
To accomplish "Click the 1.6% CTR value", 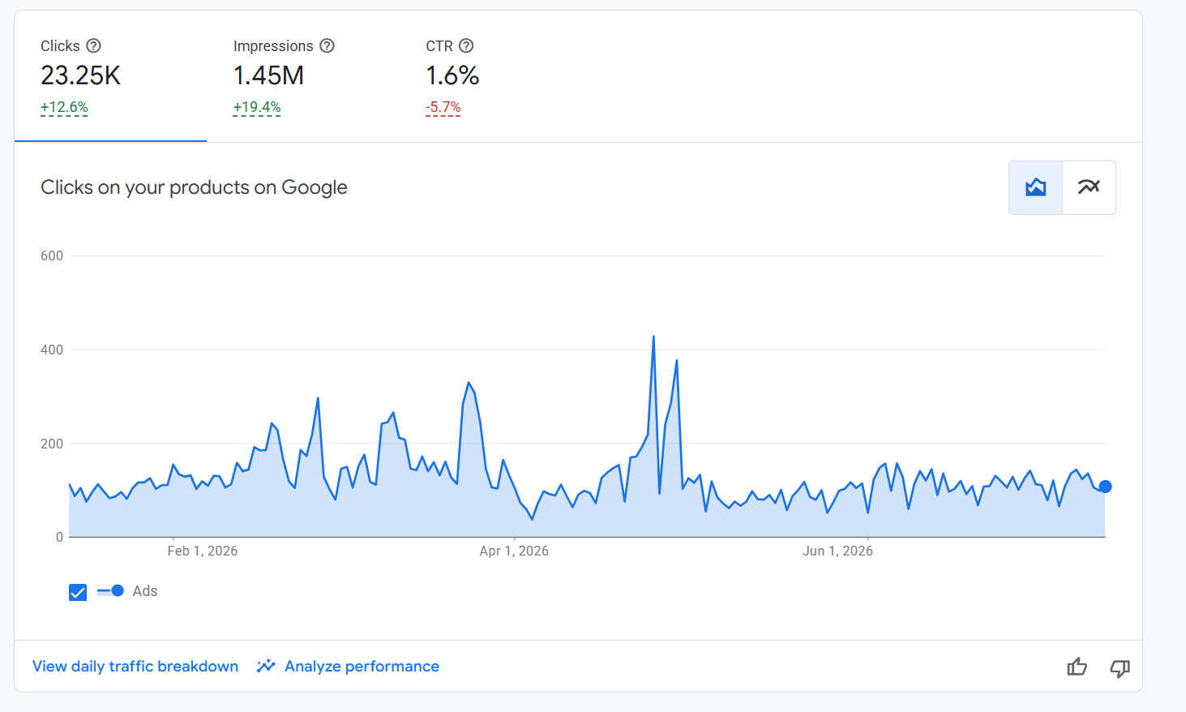I will click(x=452, y=75).
